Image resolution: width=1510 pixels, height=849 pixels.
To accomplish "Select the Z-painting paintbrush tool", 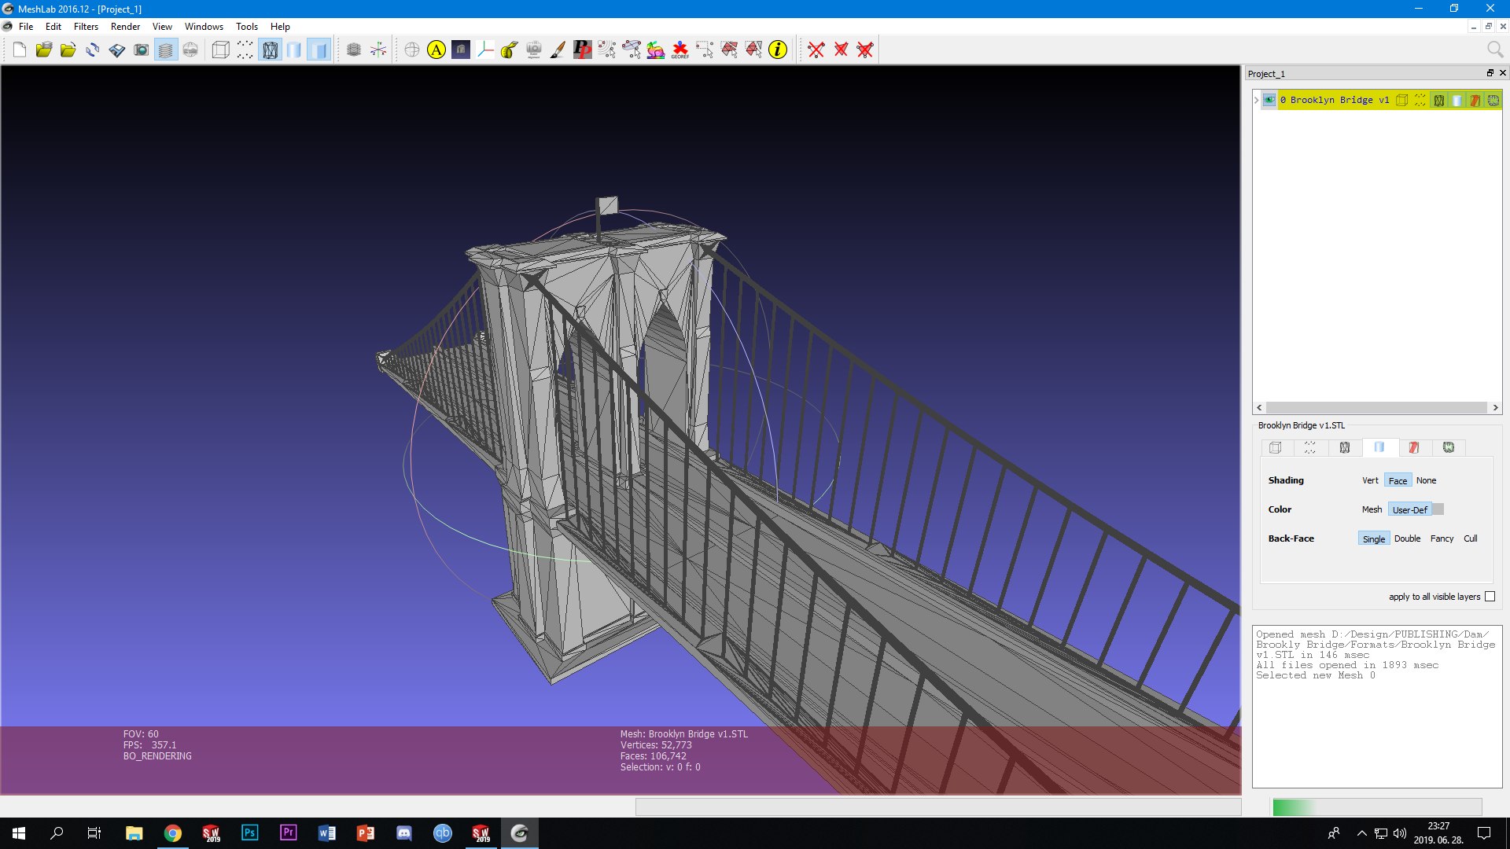I will pyautogui.click(x=558, y=50).
